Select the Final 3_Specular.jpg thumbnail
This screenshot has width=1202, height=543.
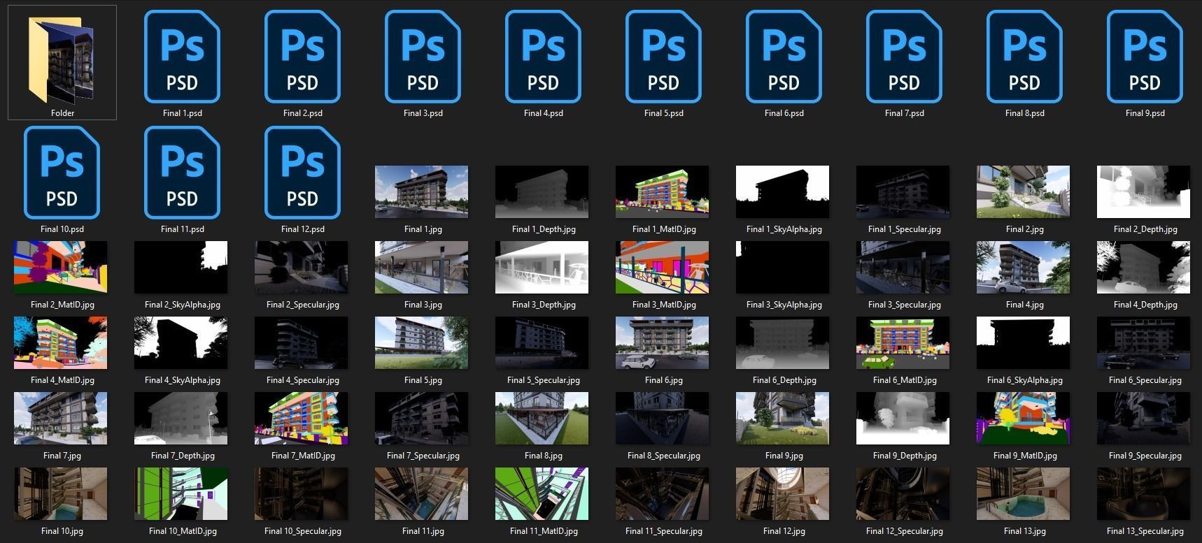tap(903, 268)
